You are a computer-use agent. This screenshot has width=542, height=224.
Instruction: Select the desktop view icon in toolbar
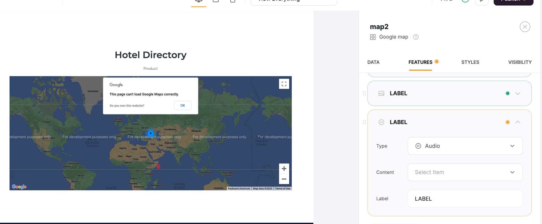tap(199, 1)
